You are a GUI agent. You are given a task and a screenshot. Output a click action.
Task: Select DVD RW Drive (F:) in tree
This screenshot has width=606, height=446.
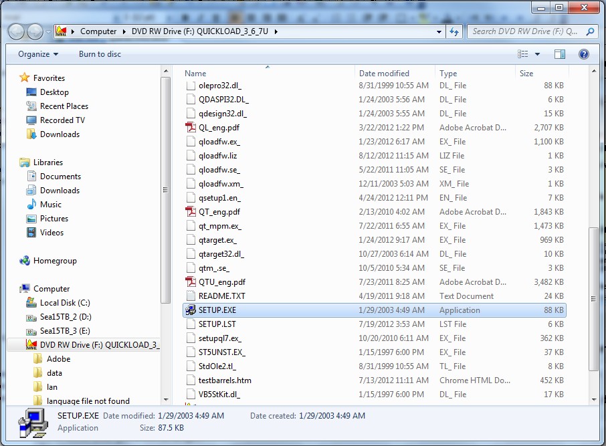(93, 345)
